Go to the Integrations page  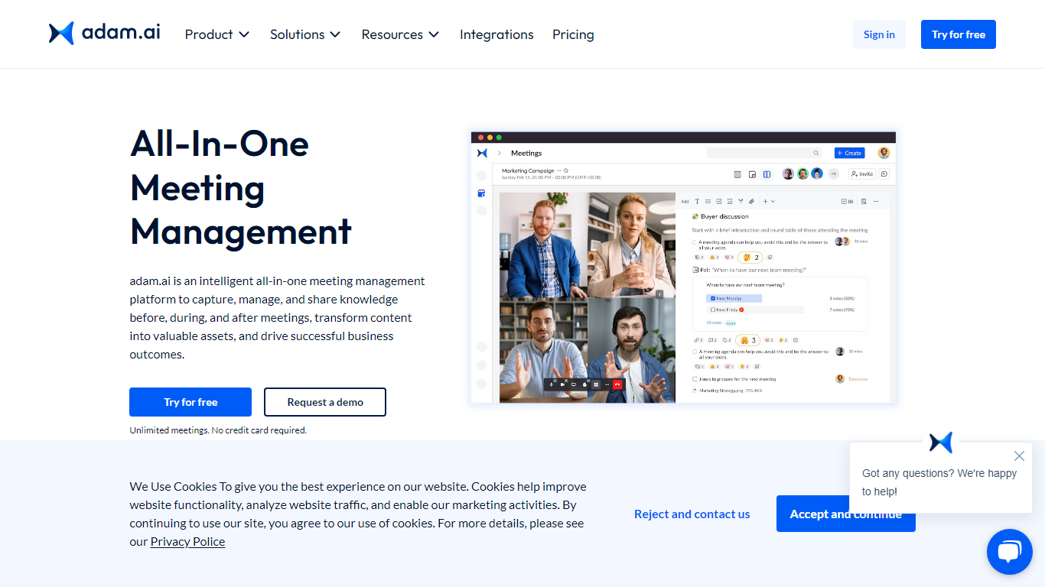496,34
